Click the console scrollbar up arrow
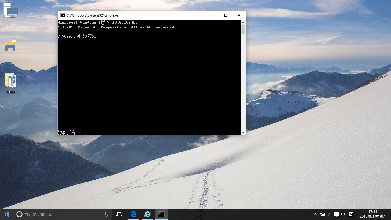This screenshot has width=391, height=220. tap(243, 22)
